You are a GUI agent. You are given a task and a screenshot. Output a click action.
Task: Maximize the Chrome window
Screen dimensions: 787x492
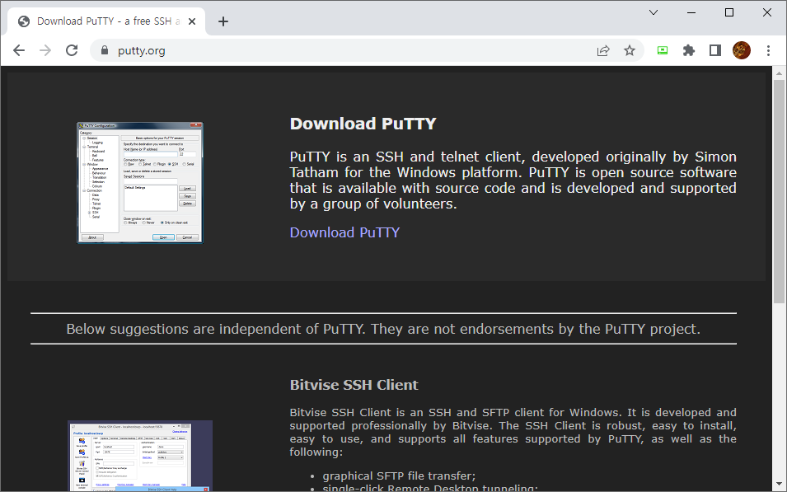[x=729, y=12]
